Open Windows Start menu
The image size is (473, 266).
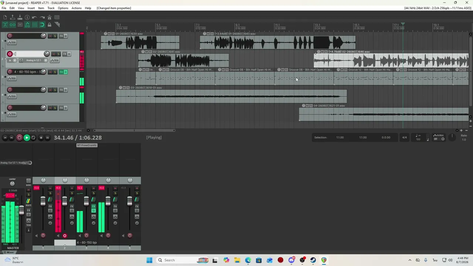pos(149,260)
